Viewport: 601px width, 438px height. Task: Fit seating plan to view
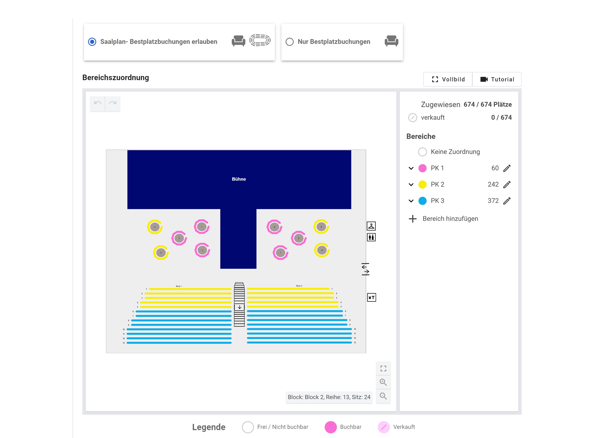(383, 368)
